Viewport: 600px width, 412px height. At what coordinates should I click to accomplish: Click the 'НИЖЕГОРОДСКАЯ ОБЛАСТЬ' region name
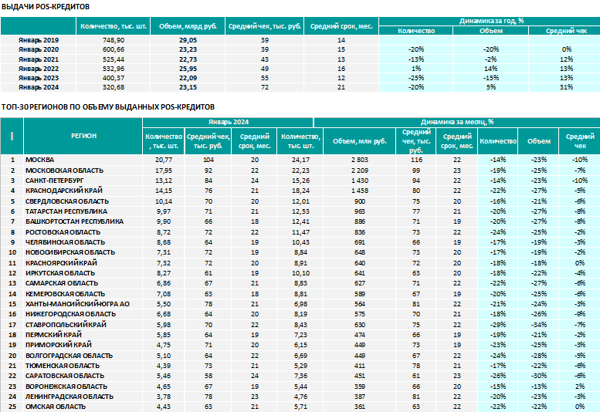(x=70, y=314)
